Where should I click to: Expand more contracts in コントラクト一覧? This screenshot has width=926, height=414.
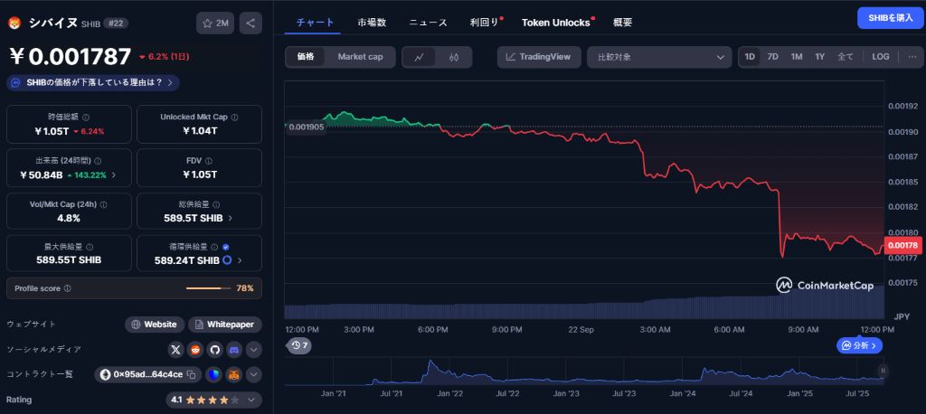point(253,374)
